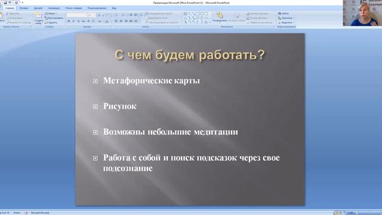Click the decrease font size icon
The width and height of the screenshot is (382, 215).
[x=103, y=16]
